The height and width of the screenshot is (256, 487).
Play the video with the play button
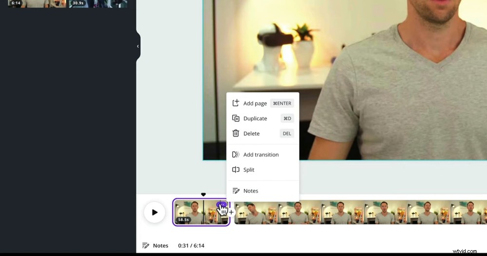tap(154, 212)
